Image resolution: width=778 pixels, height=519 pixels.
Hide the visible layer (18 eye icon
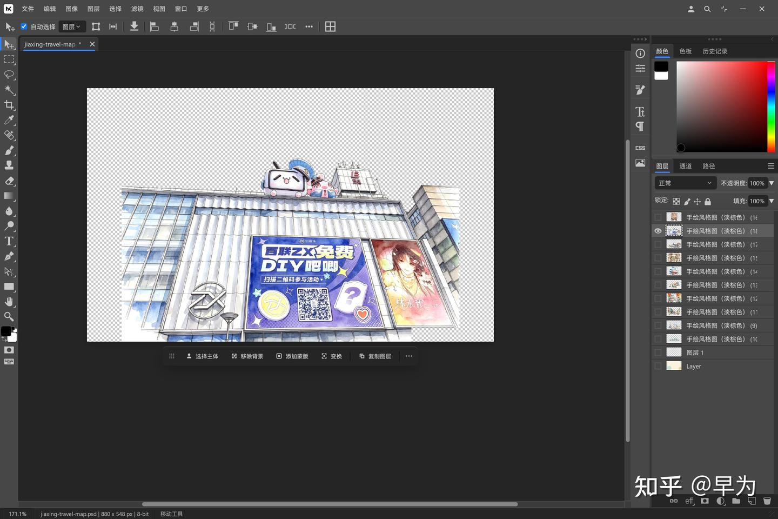[658, 231]
